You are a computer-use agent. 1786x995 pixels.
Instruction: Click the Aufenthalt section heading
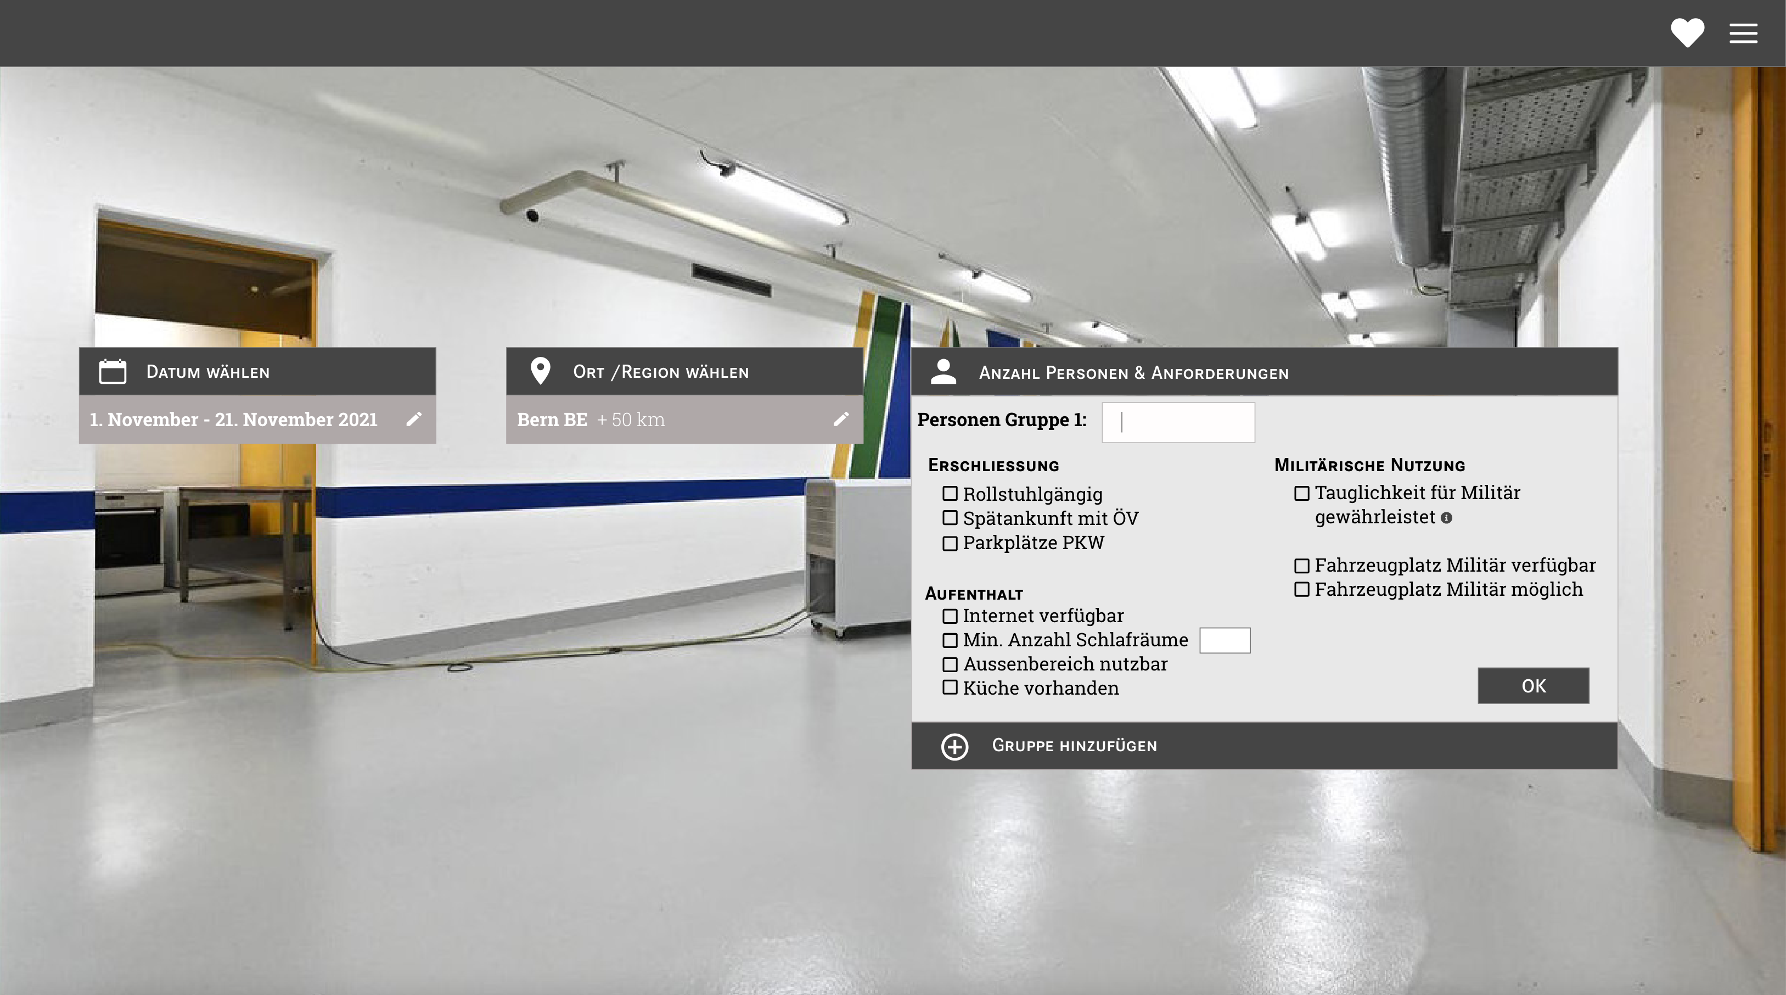[x=974, y=594]
